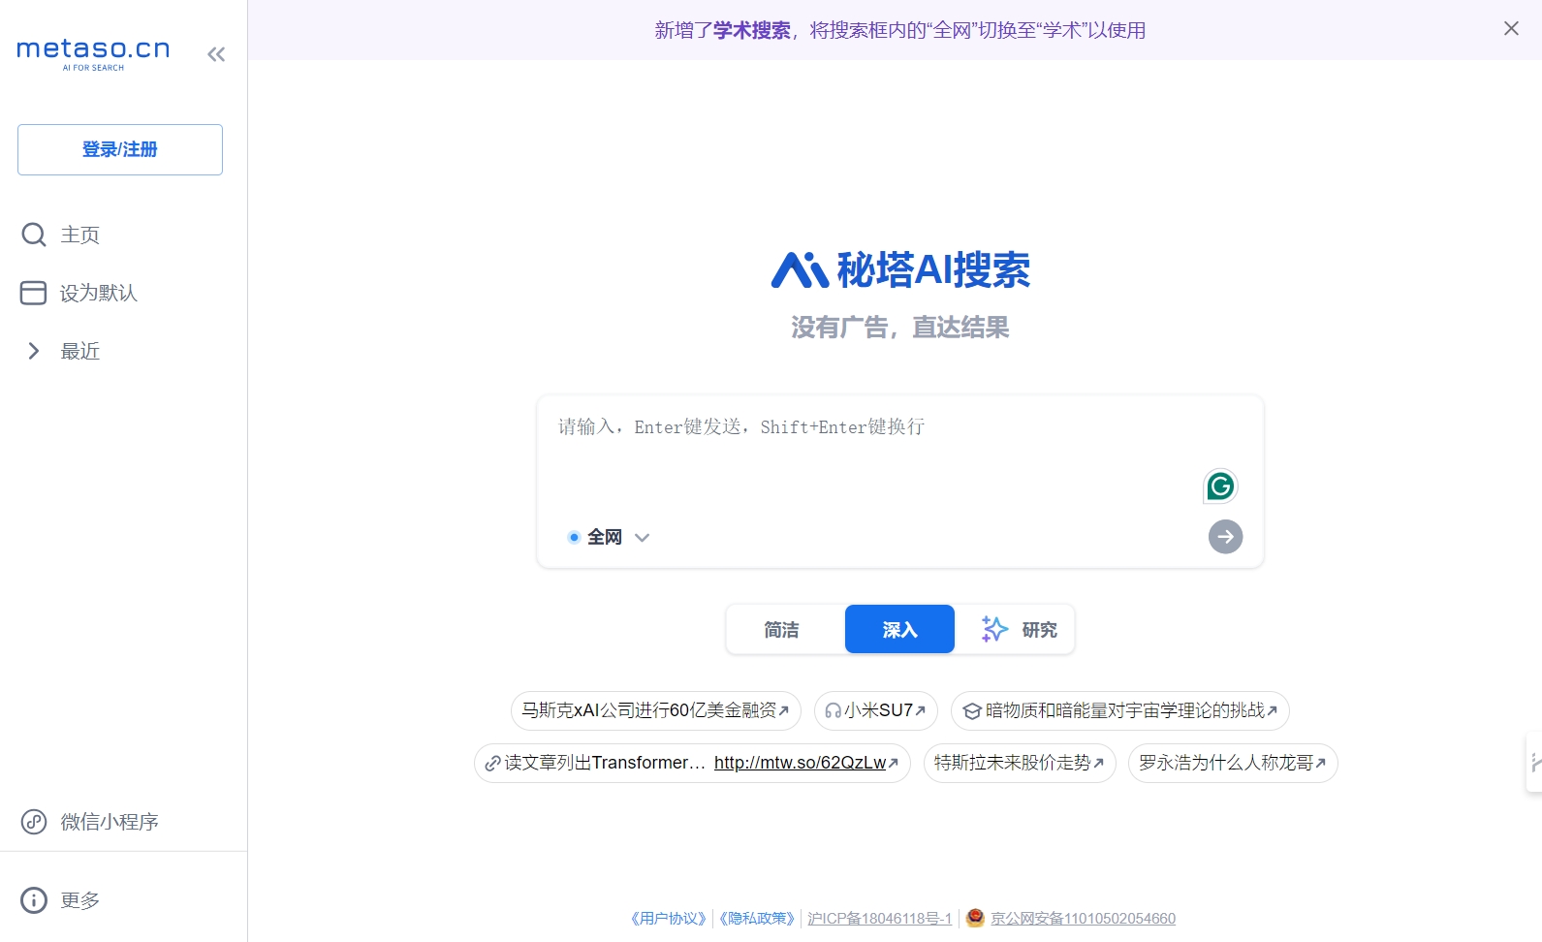Click the chevron arrow beside 最近

tap(34, 351)
